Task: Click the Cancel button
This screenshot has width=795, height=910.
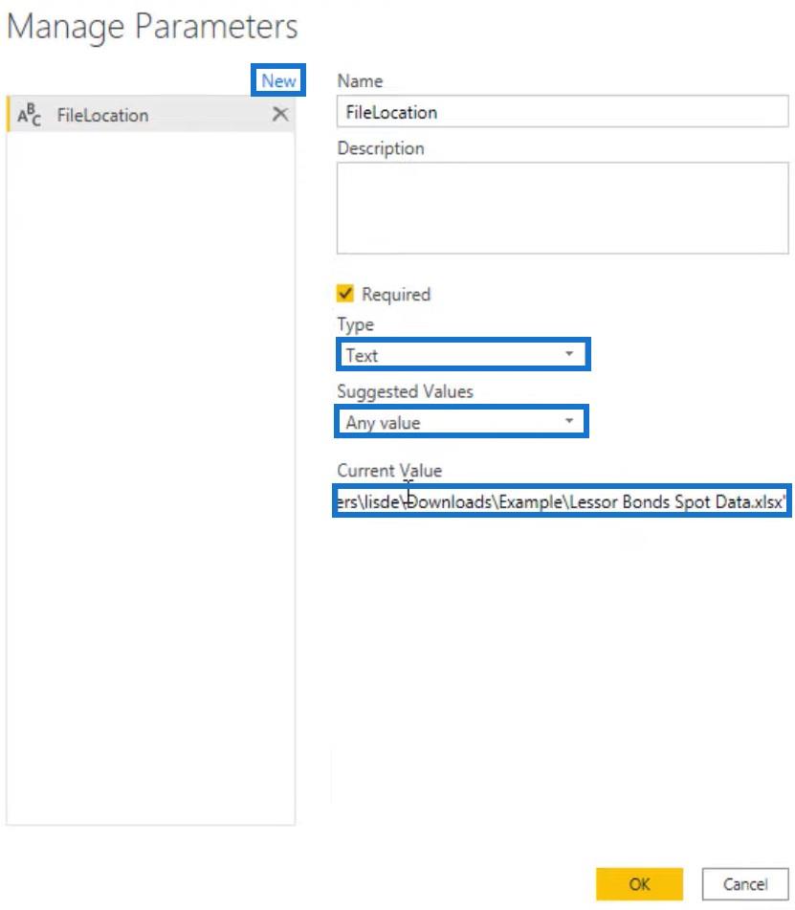Action: pyautogui.click(x=745, y=884)
